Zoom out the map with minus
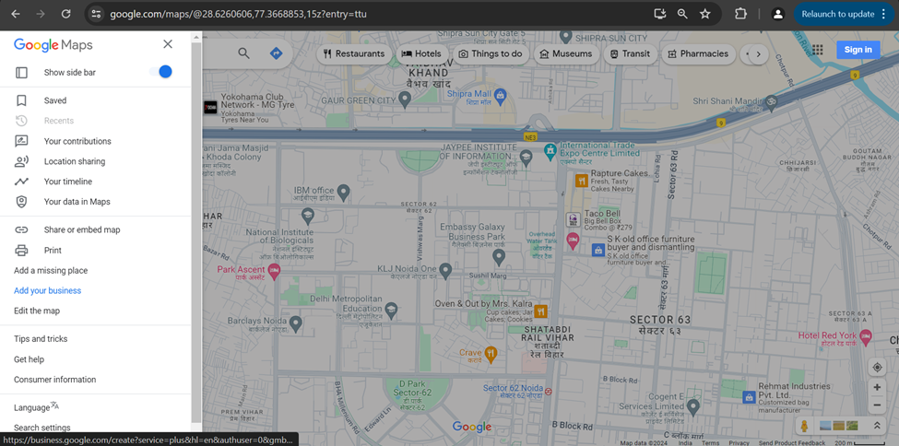 (877, 405)
